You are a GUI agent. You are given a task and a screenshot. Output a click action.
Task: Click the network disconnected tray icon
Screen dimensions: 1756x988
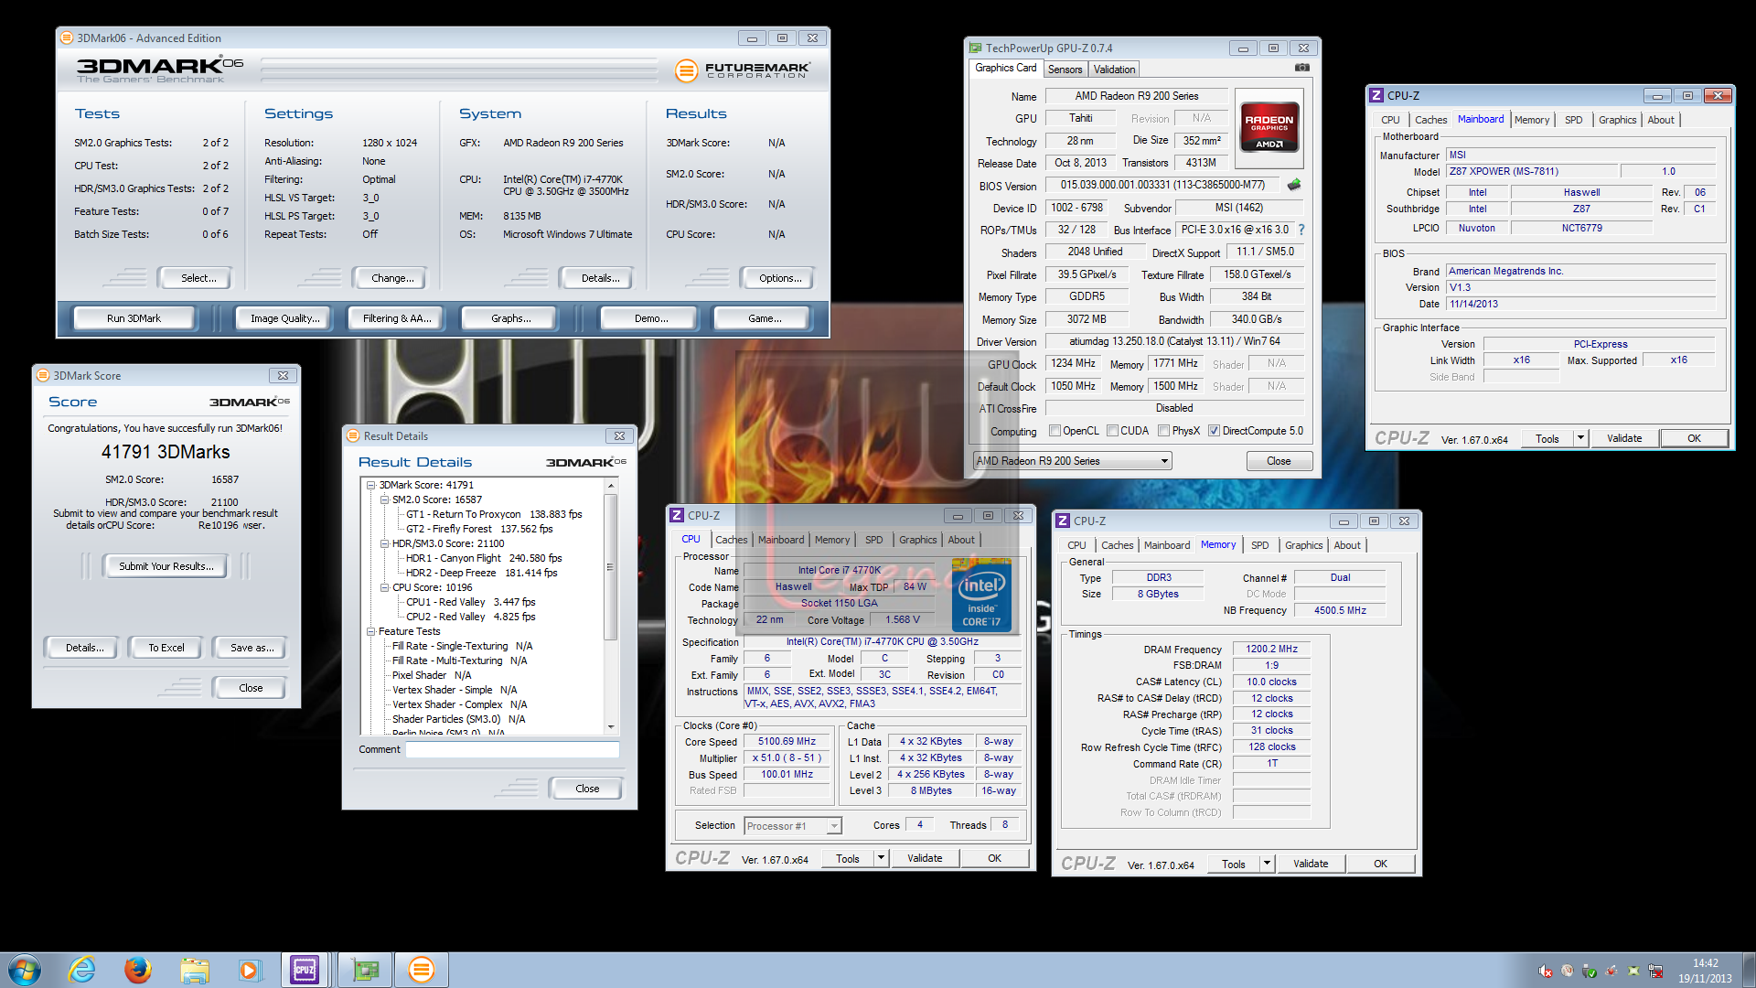coord(1655,971)
